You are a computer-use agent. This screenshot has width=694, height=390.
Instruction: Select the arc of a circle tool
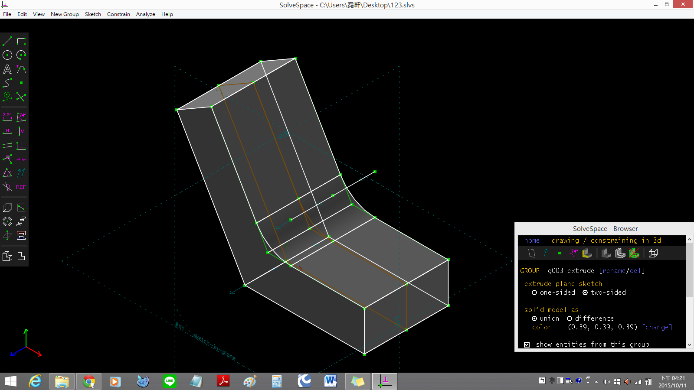click(x=21, y=55)
